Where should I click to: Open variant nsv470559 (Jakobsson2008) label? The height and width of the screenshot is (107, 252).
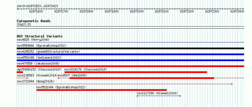(38, 63)
